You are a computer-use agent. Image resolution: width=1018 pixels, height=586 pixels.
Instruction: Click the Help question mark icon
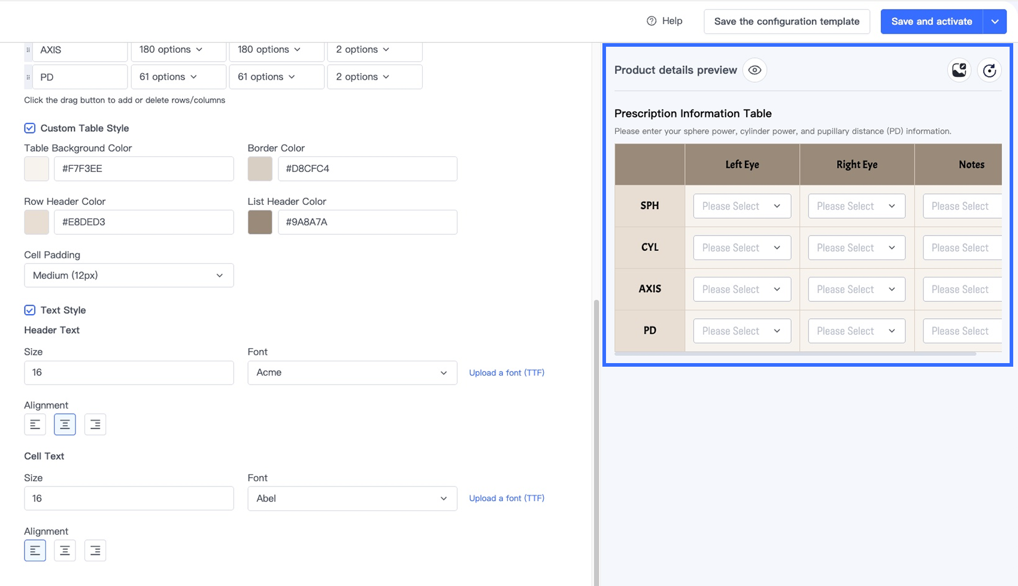(652, 21)
